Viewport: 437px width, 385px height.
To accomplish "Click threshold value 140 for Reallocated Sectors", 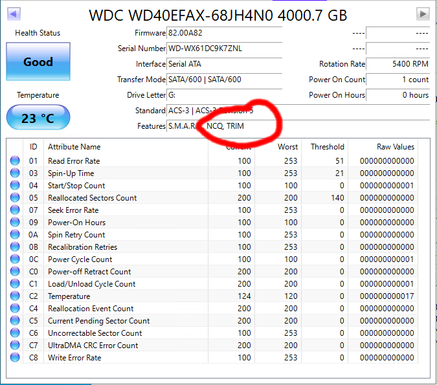I will [x=337, y=198].
